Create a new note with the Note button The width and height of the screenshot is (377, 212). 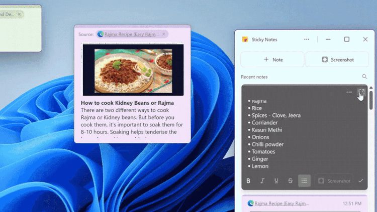[x=272, y=60]
